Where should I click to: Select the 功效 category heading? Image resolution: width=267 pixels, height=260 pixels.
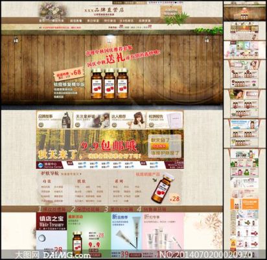[x=46, y=181]
